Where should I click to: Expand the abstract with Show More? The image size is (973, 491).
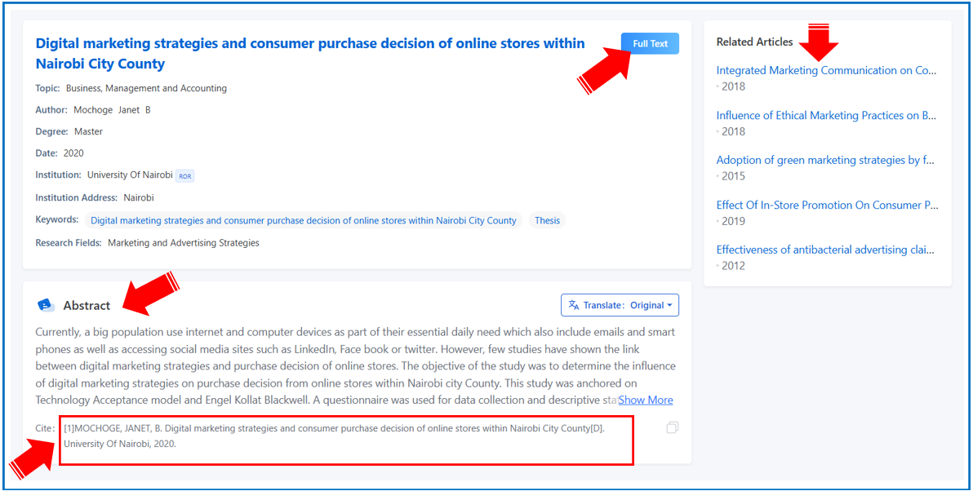coord(646,400)
